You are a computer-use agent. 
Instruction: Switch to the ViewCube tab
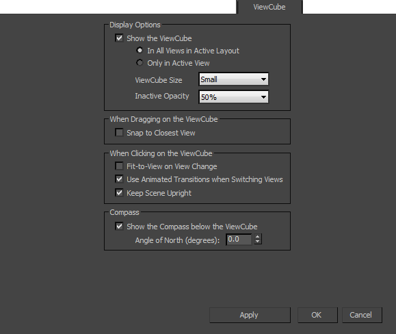pyautogui.click(x=269, y=7)
